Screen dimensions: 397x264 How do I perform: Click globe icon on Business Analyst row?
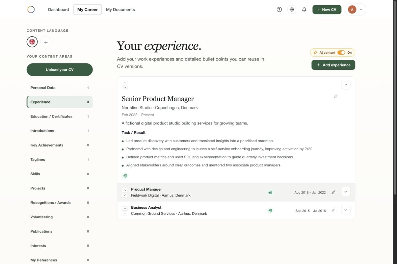270,211
